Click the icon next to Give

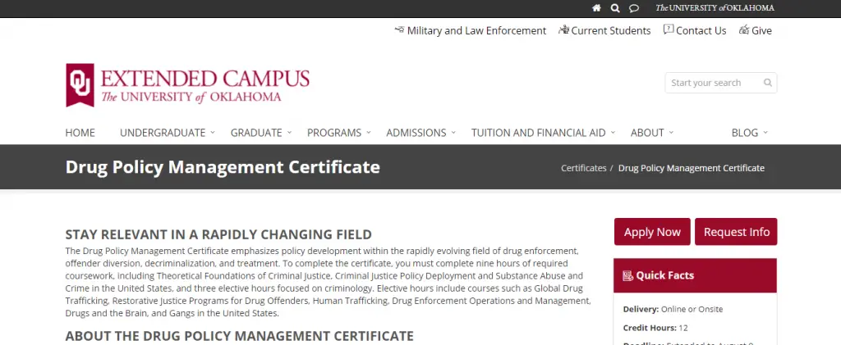[744, 30]
